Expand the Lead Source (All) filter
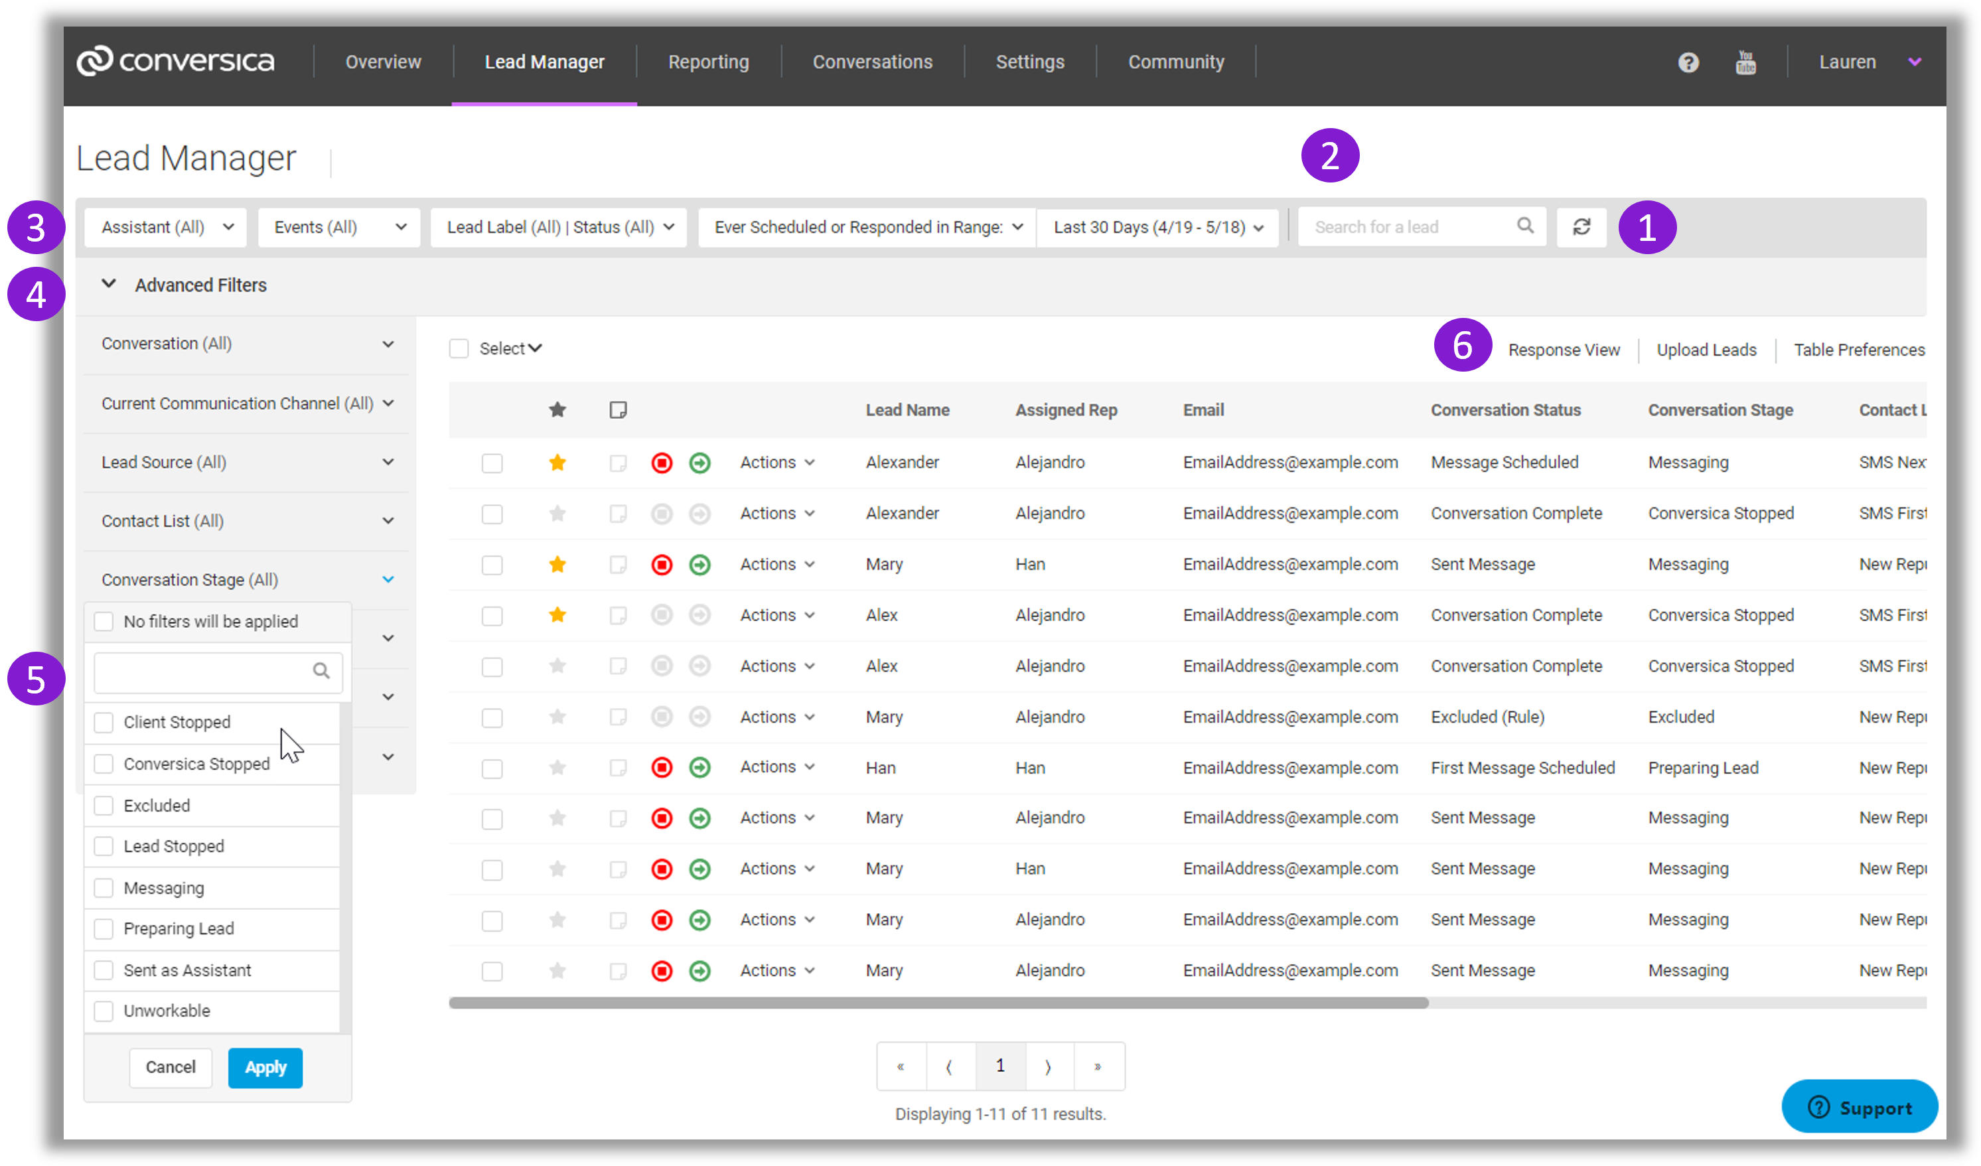Viewport: 1981px width, 1166px height. [x=246, y=463]
